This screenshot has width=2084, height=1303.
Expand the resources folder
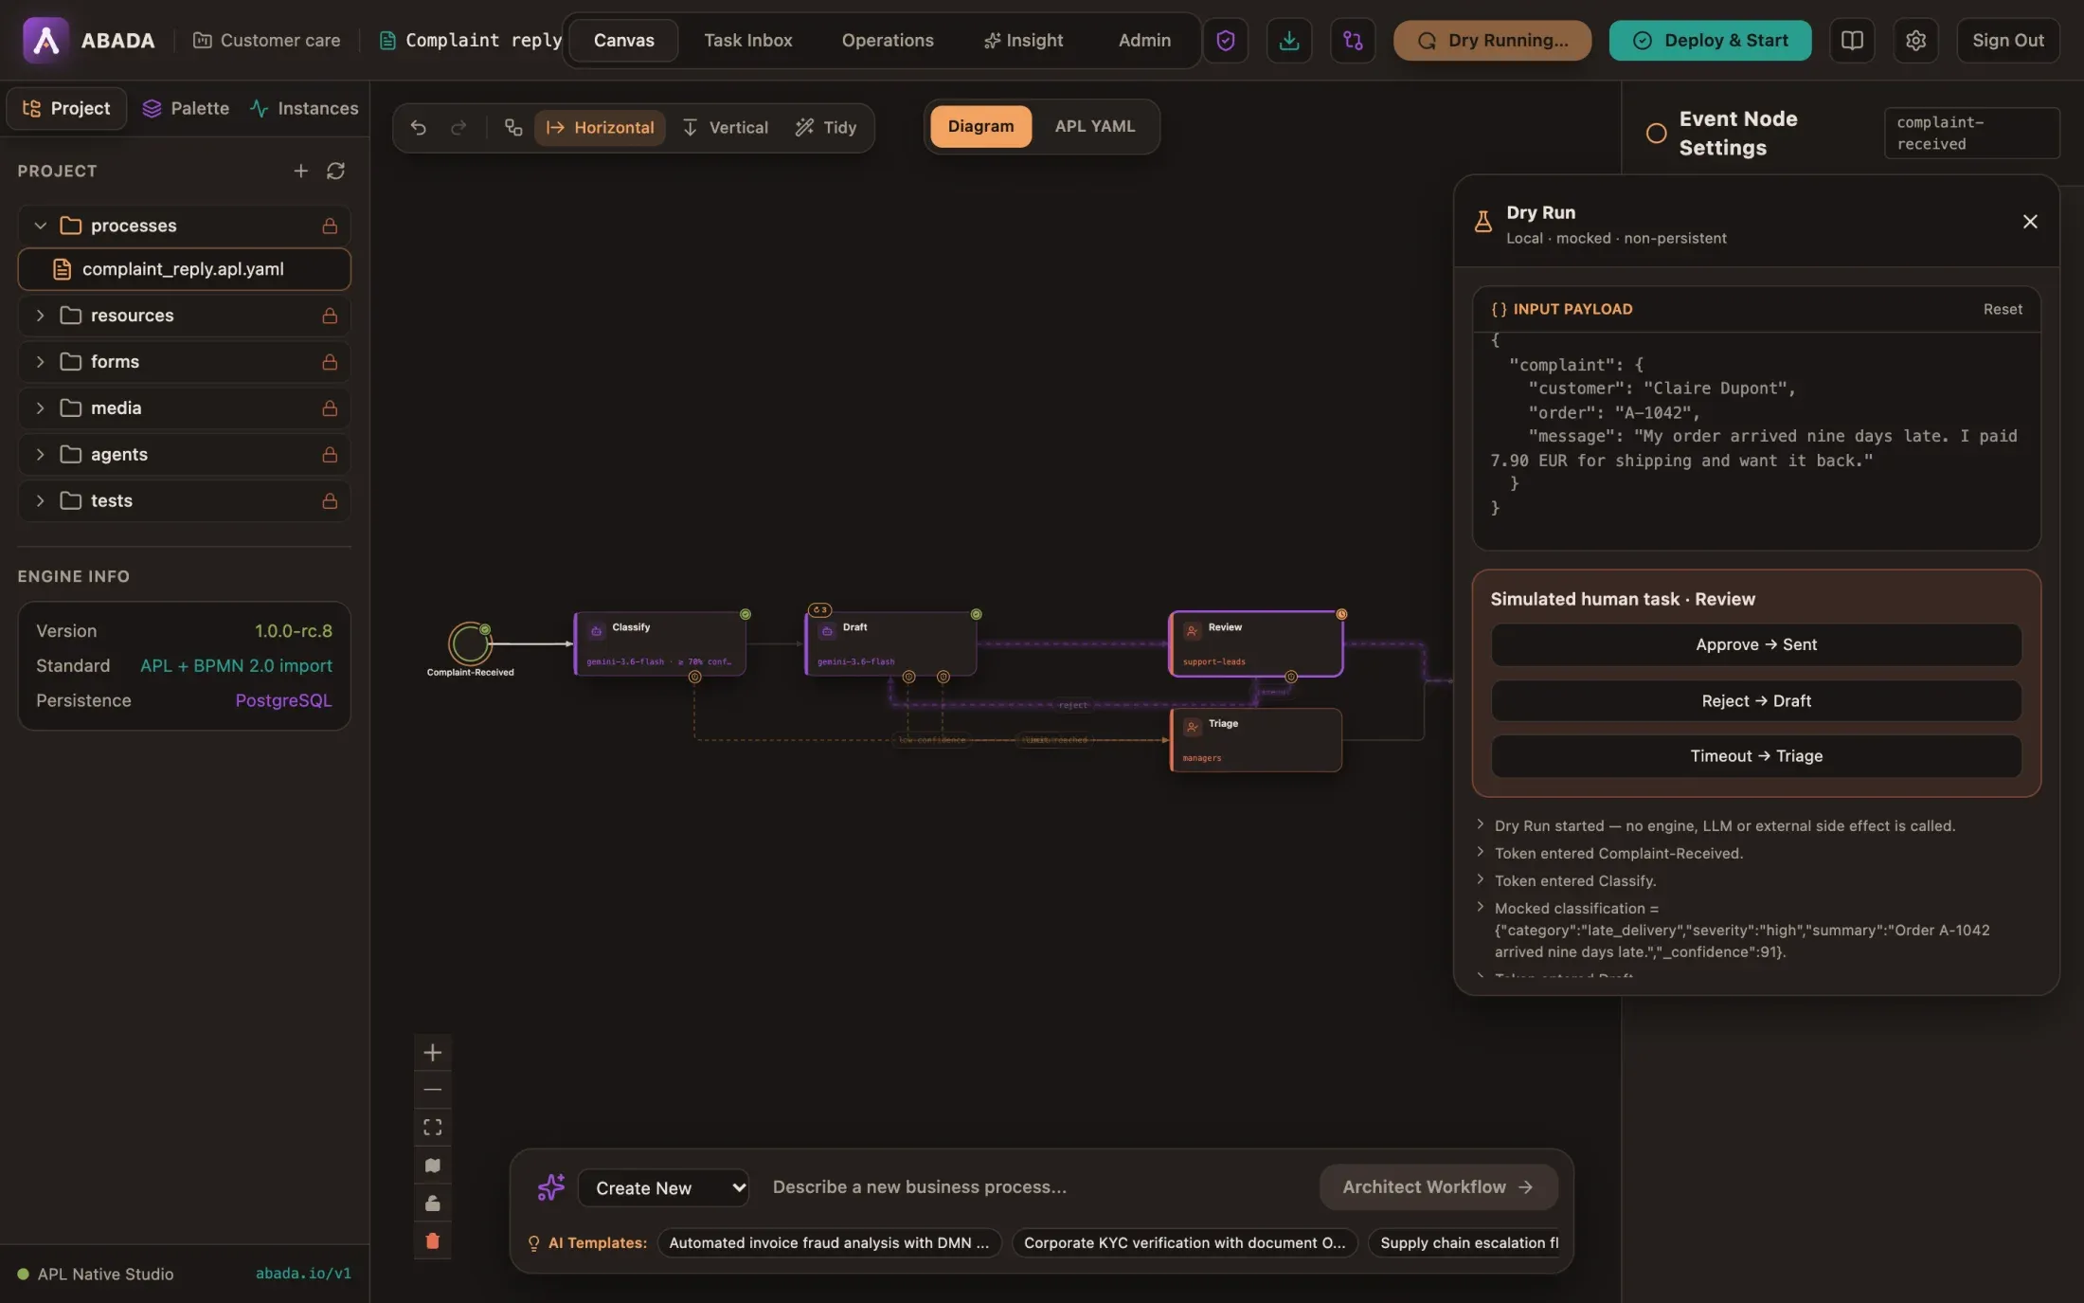40,316
